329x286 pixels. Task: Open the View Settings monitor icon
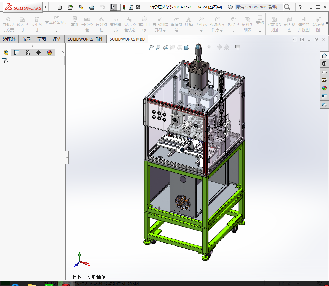point(238,47)
